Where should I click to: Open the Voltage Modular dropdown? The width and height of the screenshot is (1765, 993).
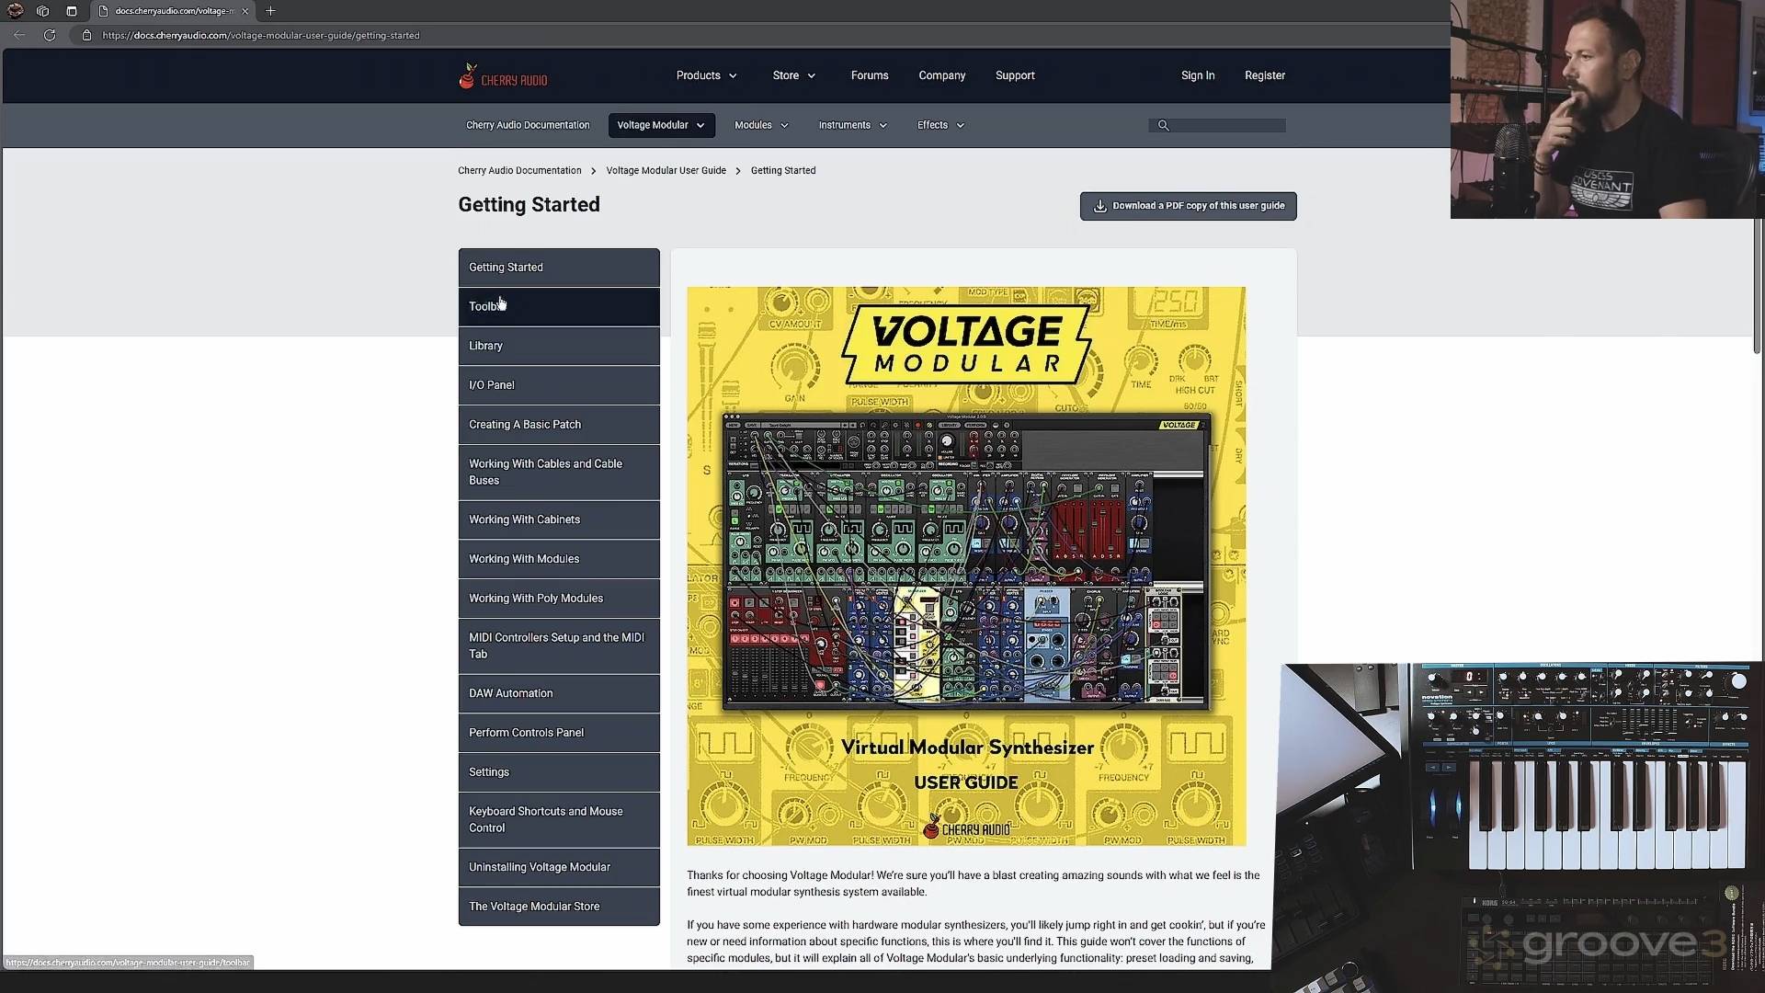click(661, 125)
